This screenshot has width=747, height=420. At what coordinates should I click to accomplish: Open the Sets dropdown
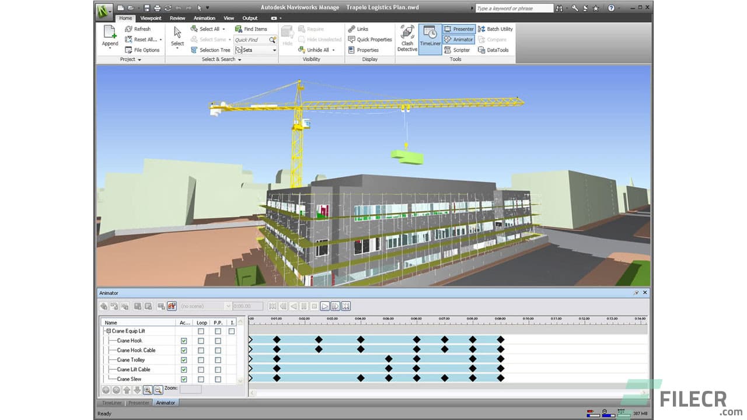(x=274, y=50)
